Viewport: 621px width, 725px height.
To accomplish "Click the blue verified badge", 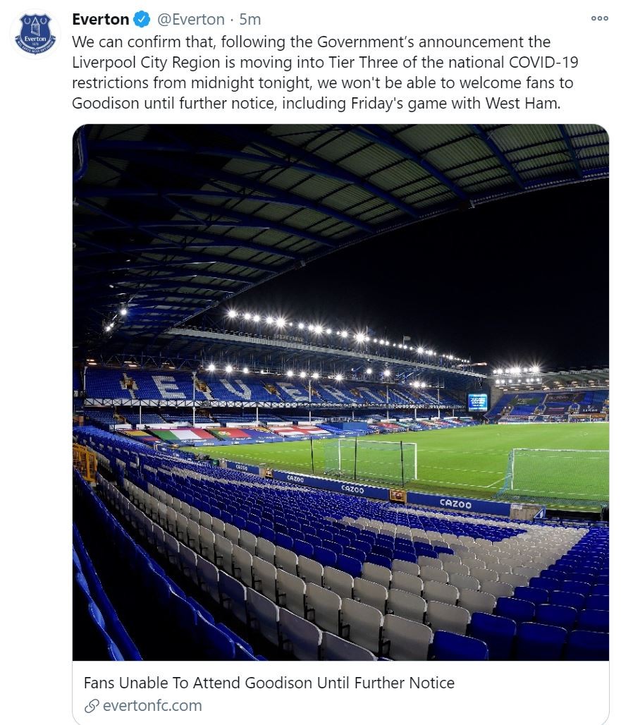I will coord(142,19).
